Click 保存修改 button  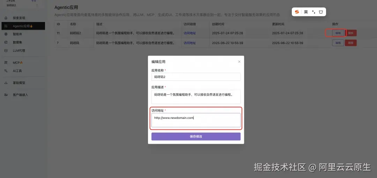pos(196,137)
